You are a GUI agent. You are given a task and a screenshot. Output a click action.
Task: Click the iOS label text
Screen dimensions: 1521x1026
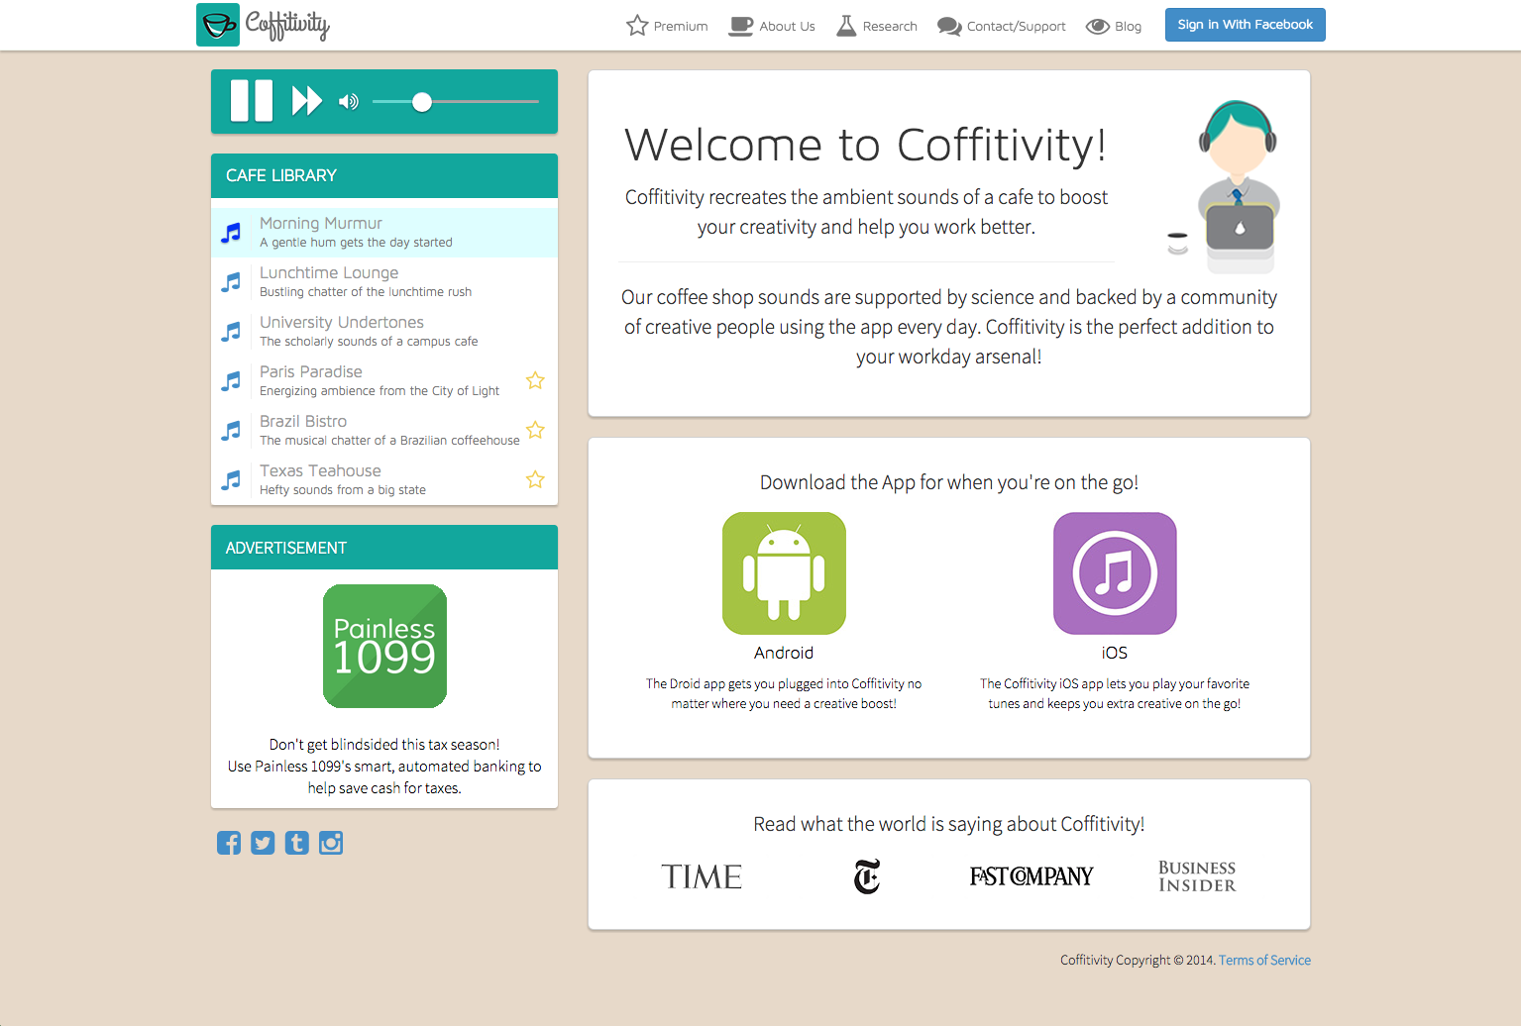pyautogui.click(x=1115, y=653)
